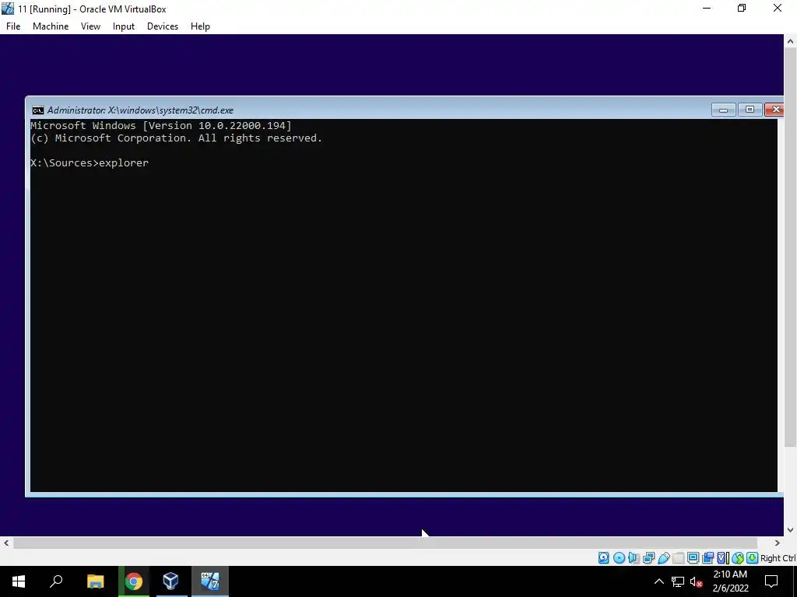This screenshot has height=597, width=797.
Task: Open the notification center icon
Action: (x=771, y=581)
